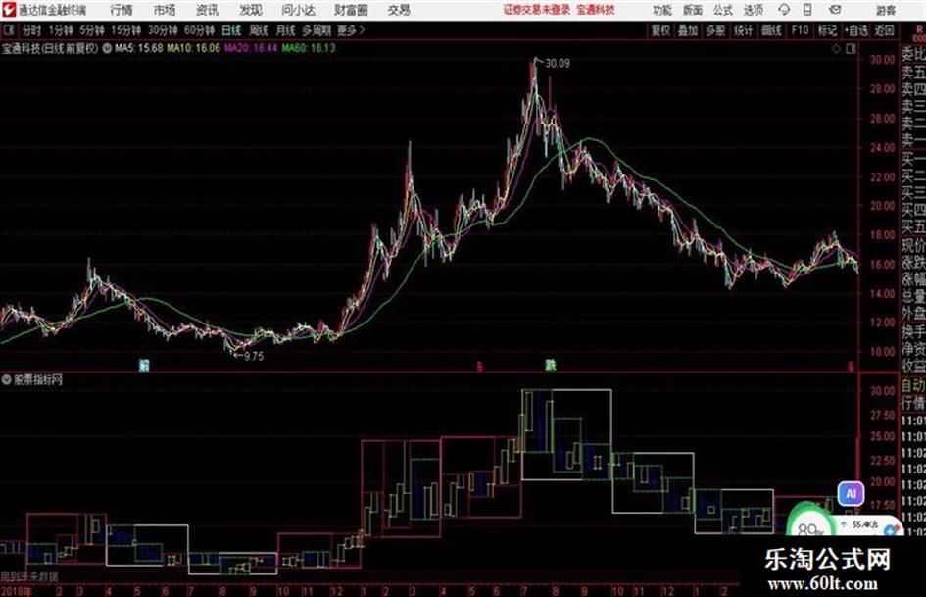Click the 2018年 date axis label
This screenshot has height=597, width=926.
click(17, 591)
